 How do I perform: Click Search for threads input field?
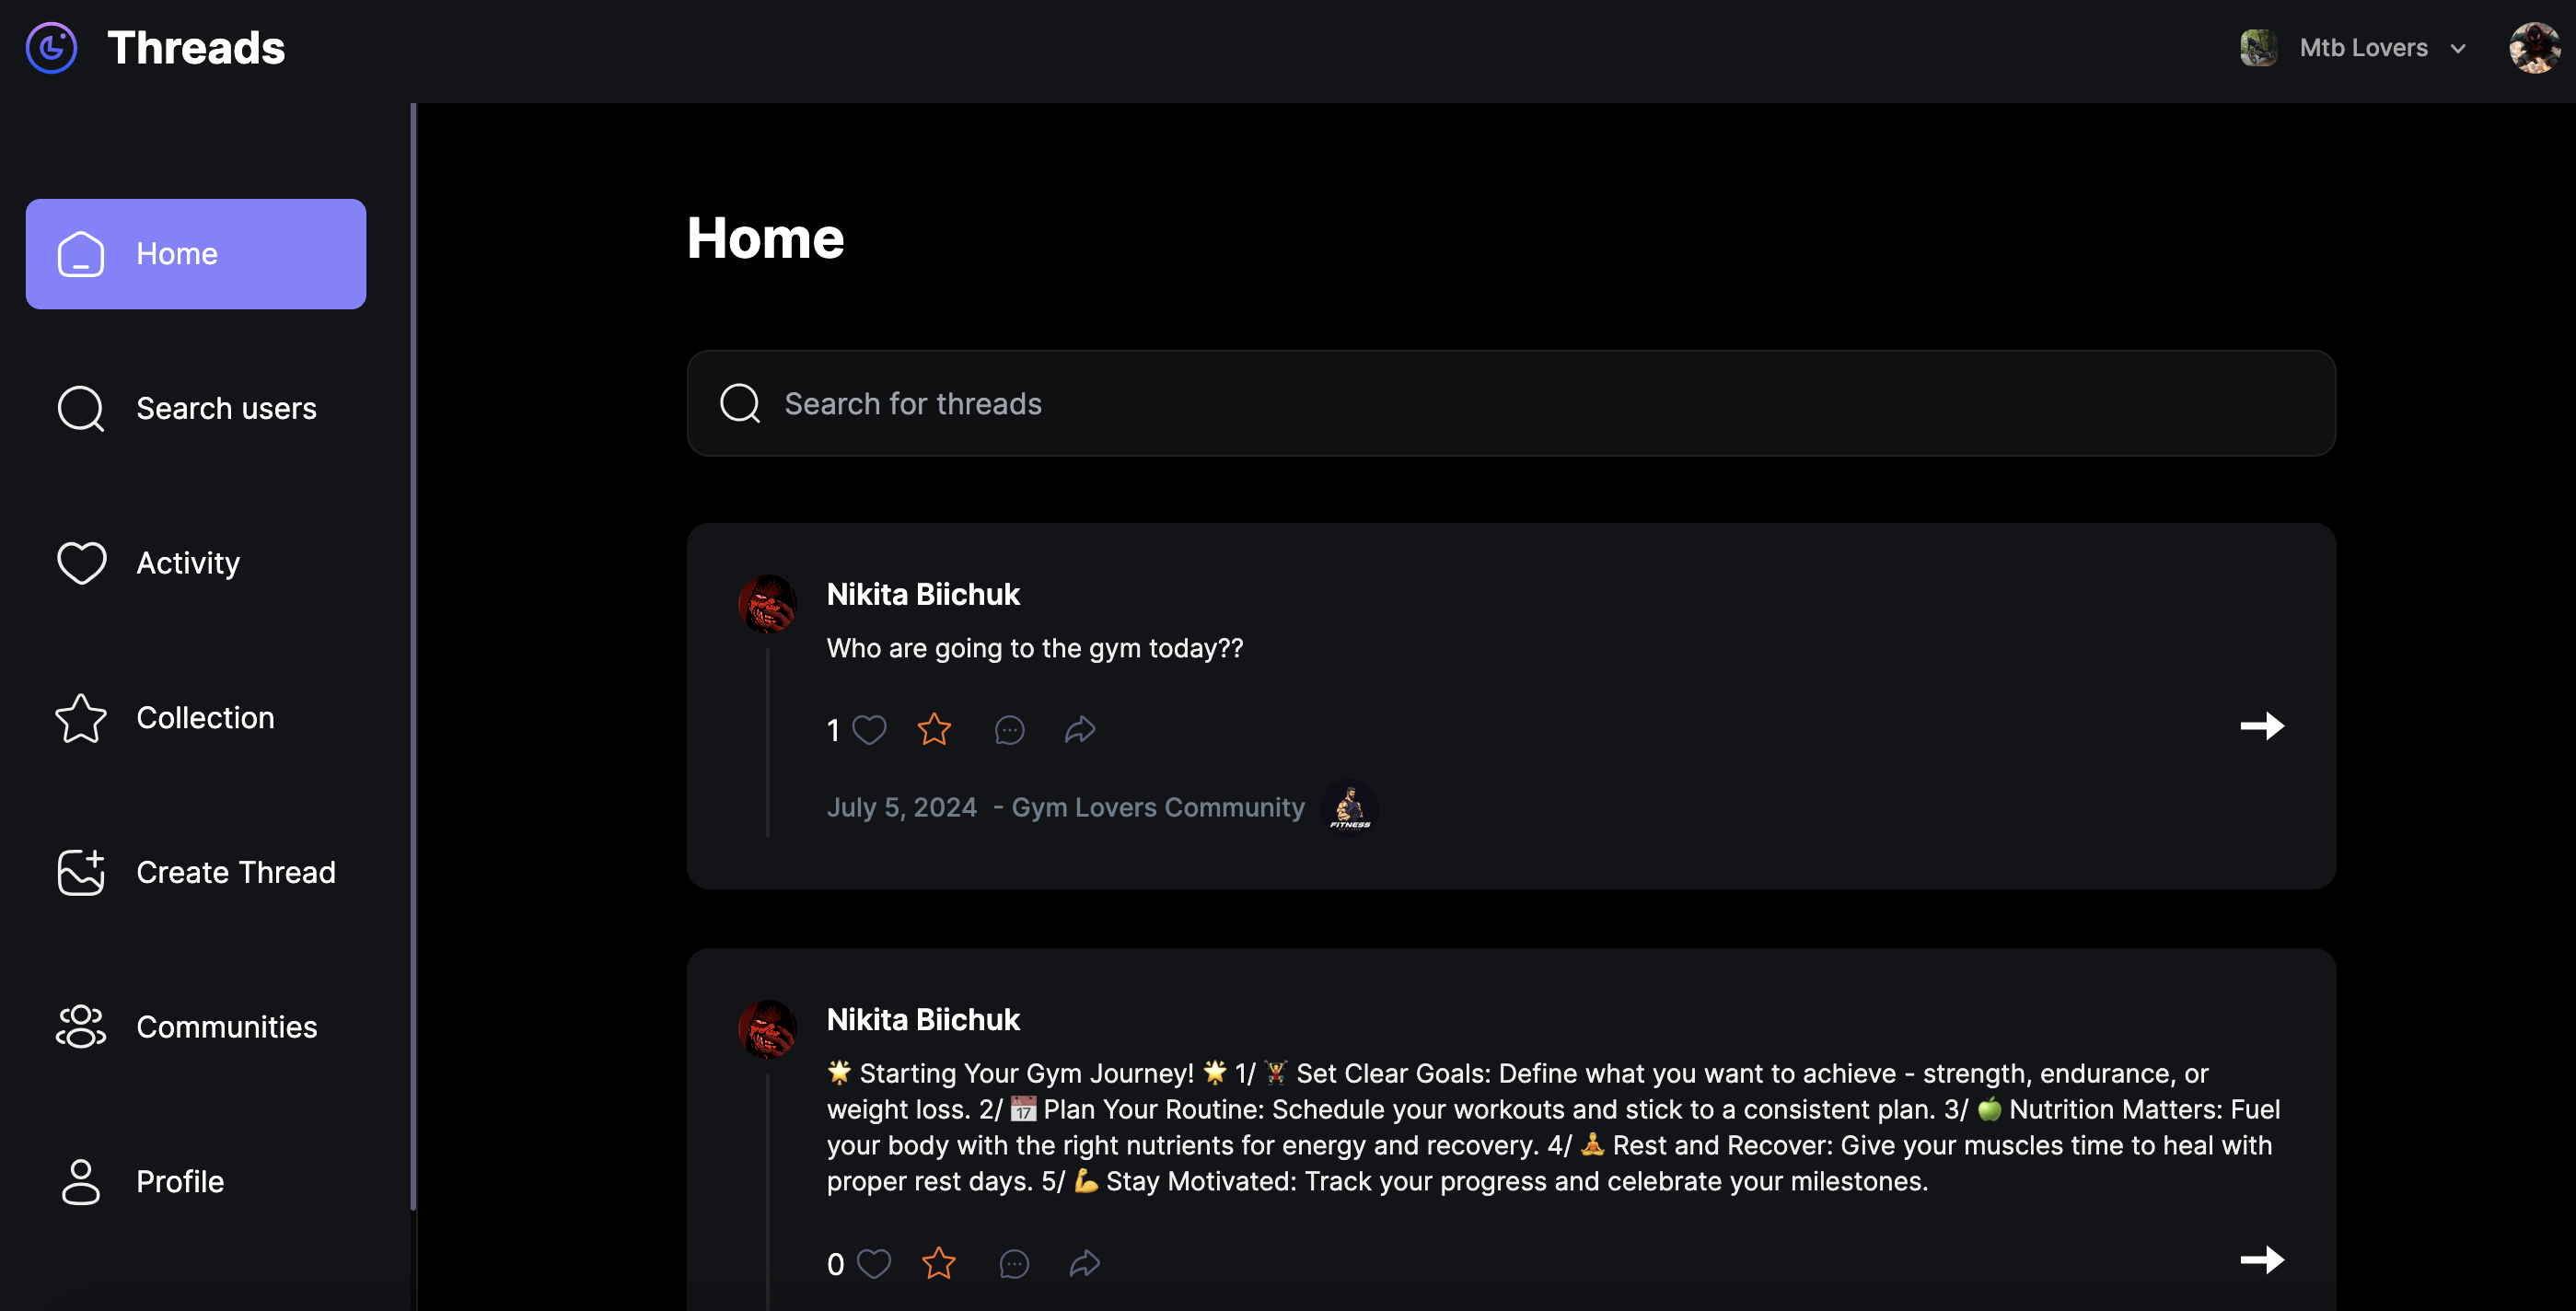[1511, 401]
